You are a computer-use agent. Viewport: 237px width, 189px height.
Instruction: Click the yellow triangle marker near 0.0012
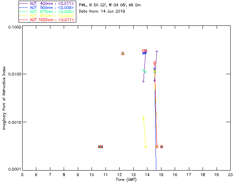[143, 118]
